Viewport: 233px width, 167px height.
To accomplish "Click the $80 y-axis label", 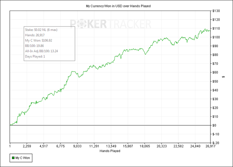I will pos(215,55).
